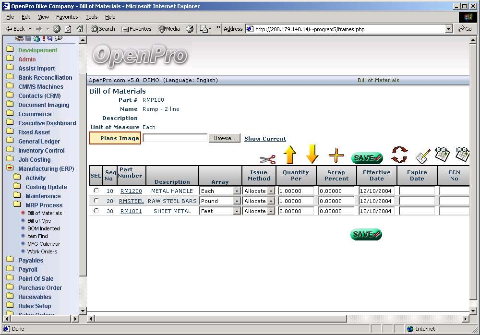Click the orange plus add icon

pyautogui.click(x=336, y=156)
